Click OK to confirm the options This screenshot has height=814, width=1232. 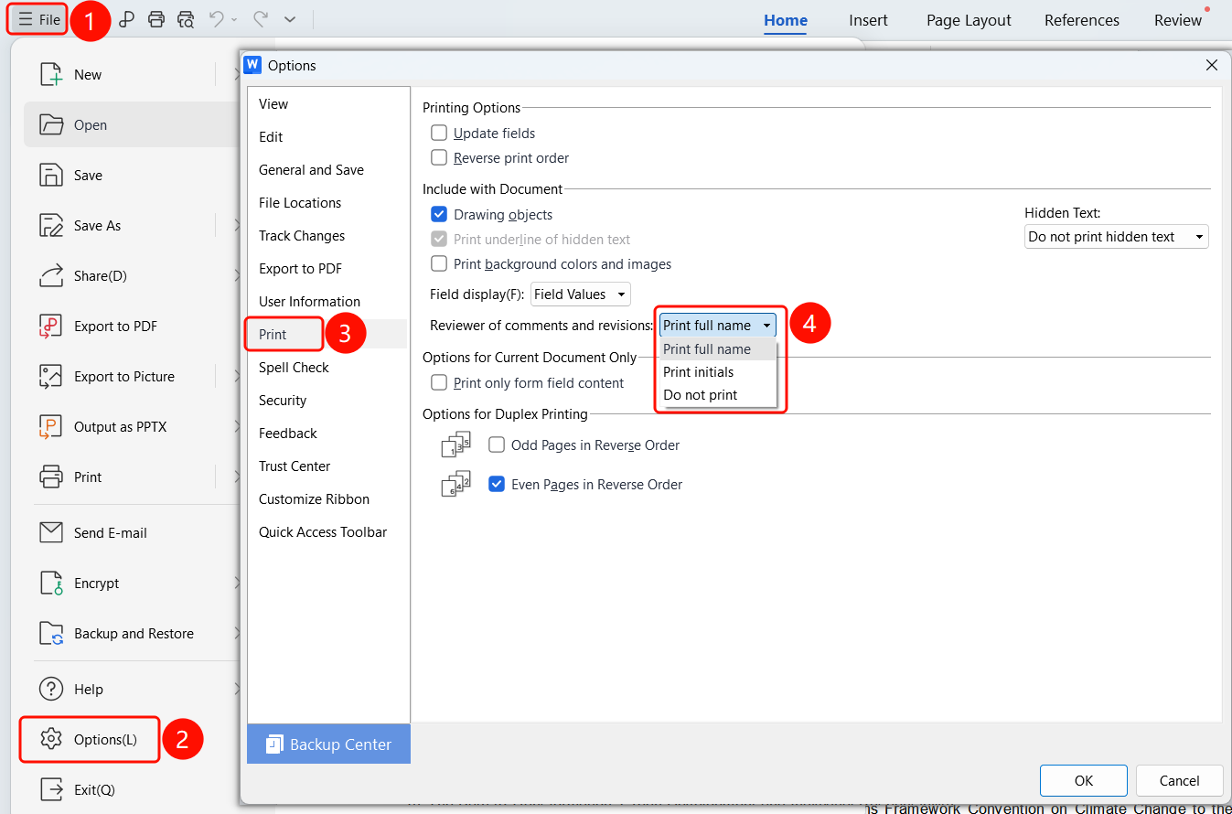pyautogui.click(x=1084, y=780)
